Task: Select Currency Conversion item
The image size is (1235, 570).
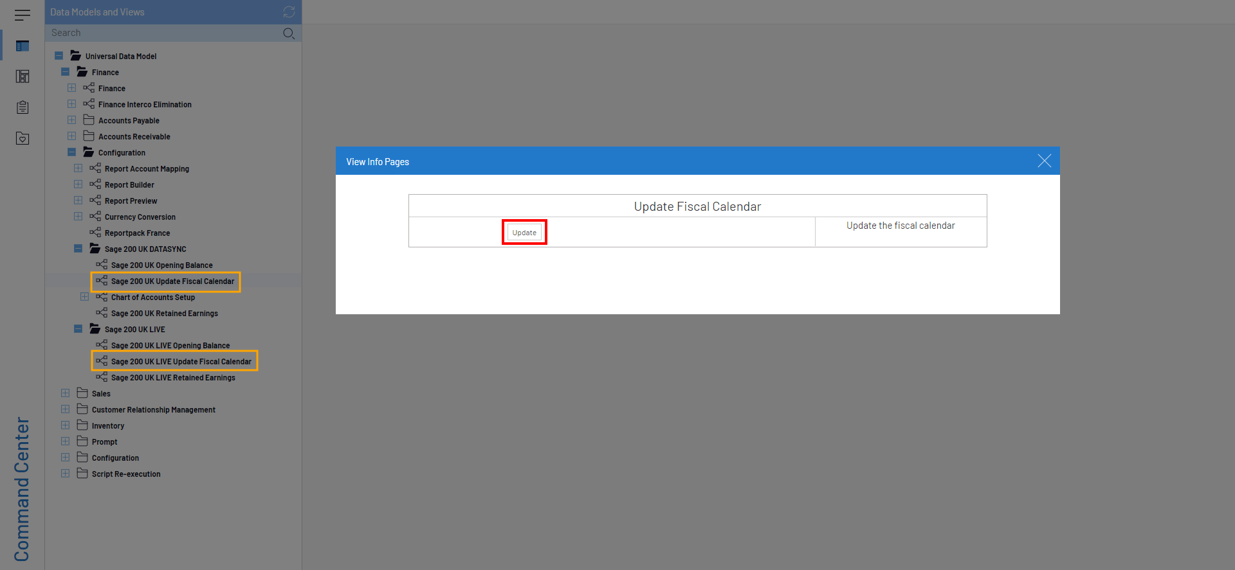Action: point(140,217)
